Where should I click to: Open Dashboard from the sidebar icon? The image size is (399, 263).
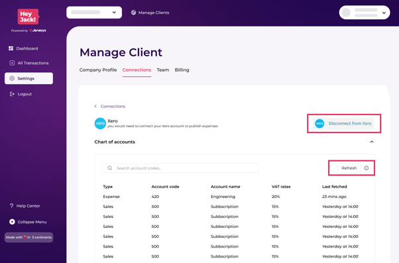(x=11, y=48)
